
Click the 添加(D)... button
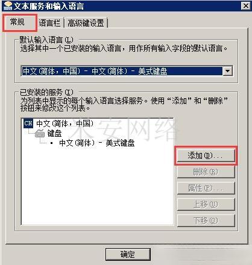point(206,155)
